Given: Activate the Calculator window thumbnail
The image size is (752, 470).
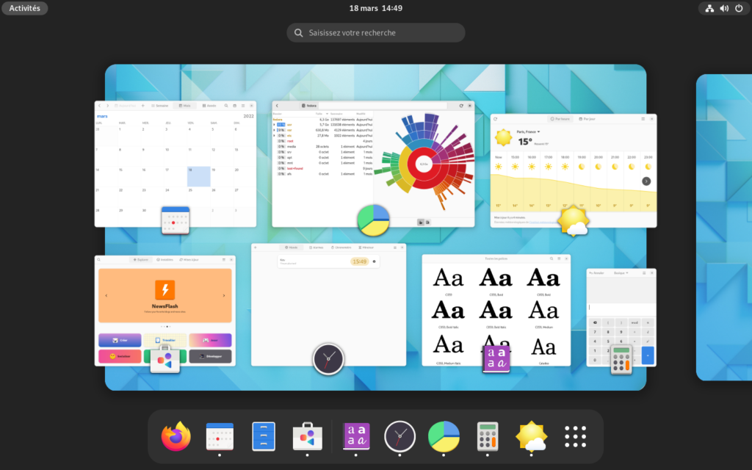Looking at the screenshot, I should (621, 317).
